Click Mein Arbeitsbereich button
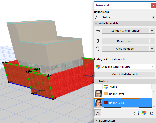156x123 pixels. click(125, 74)
